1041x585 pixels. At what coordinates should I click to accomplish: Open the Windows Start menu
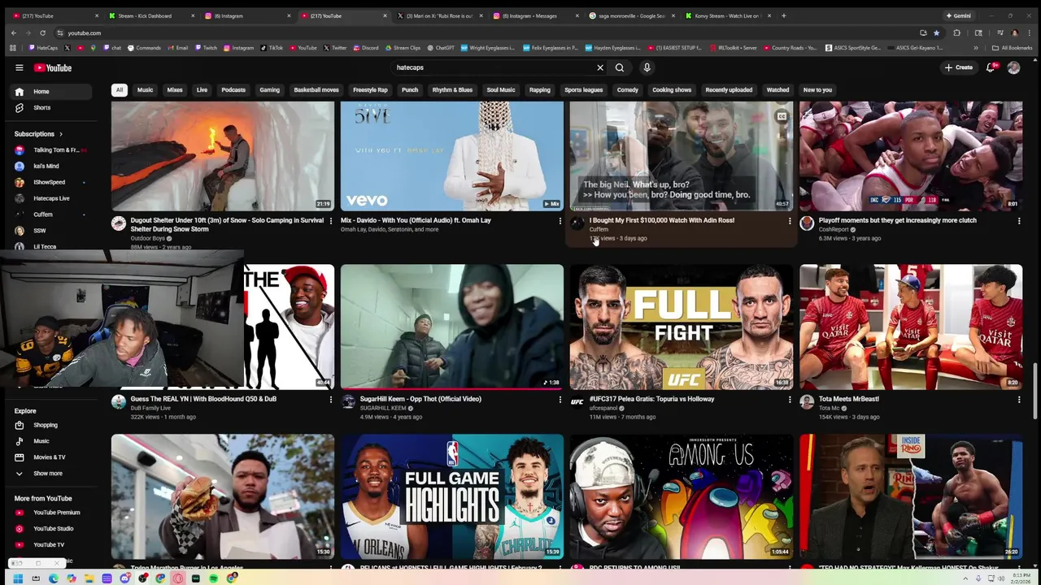(17, 578)
